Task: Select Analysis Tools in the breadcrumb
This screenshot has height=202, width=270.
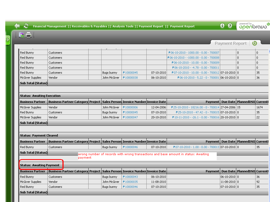Action: coord(123,26)
